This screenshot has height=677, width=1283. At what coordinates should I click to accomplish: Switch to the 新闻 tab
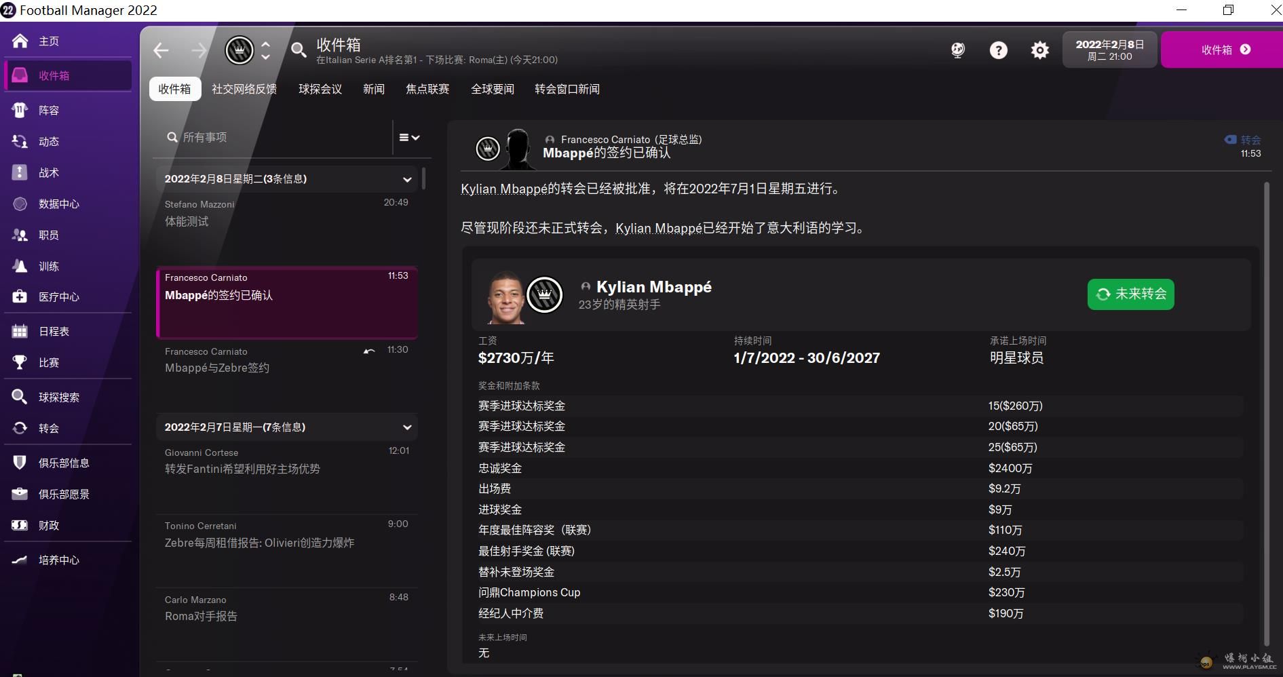click(x=374, y=89)
